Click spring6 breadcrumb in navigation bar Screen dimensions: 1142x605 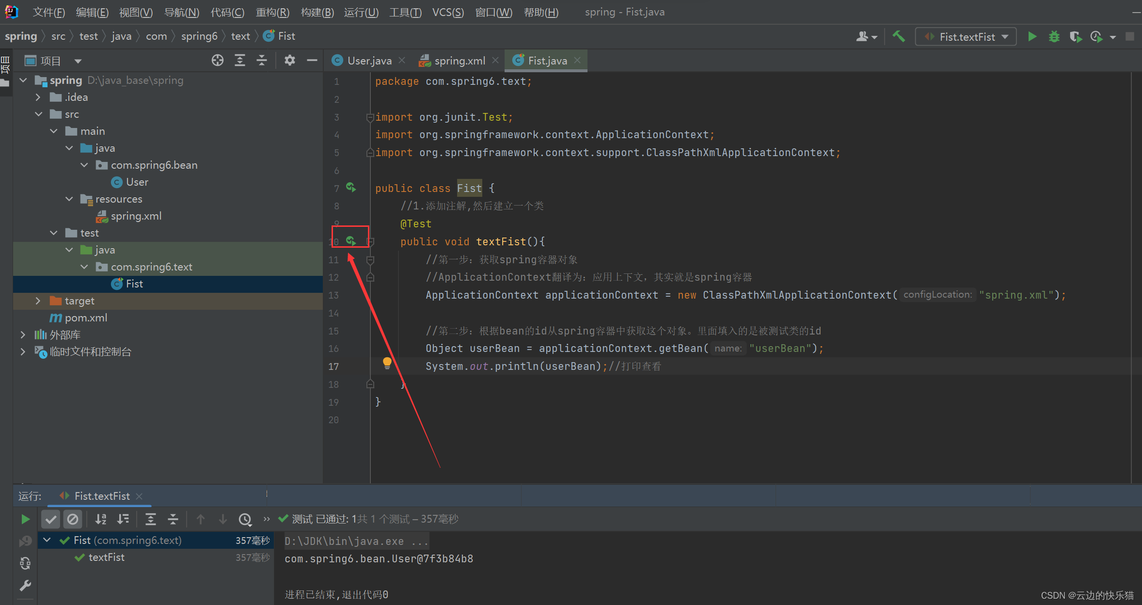point(199,36)
